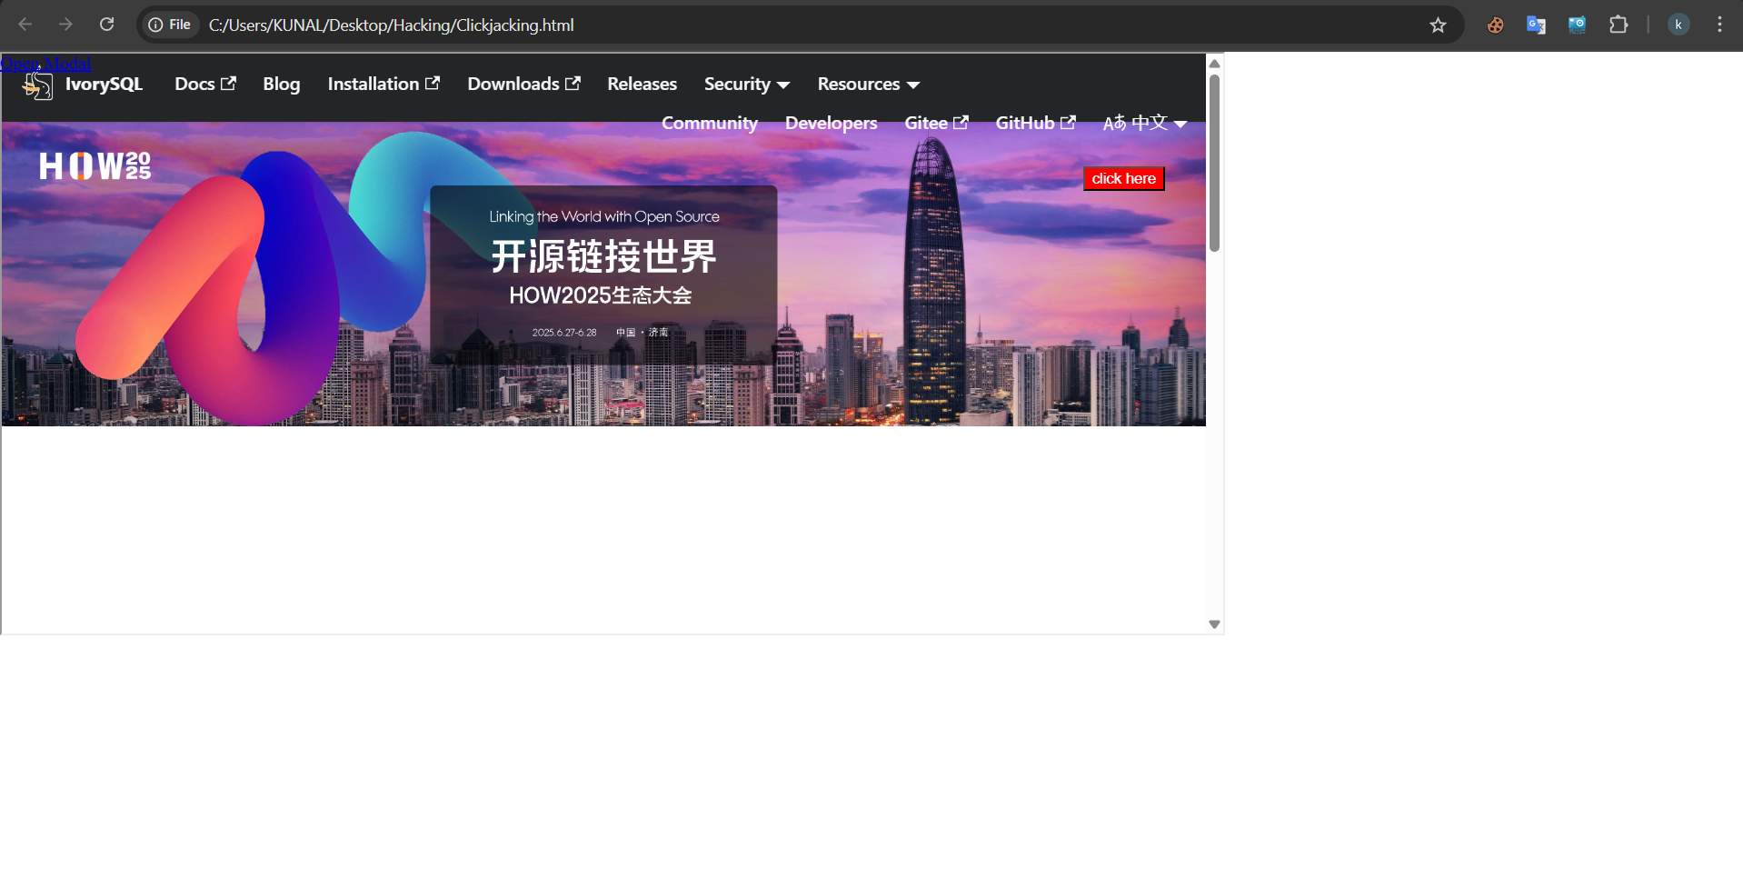Screen dimensions: 1743x879
Task: Click the iframe scrollbar down arrow
Action: coord(1214,624)
